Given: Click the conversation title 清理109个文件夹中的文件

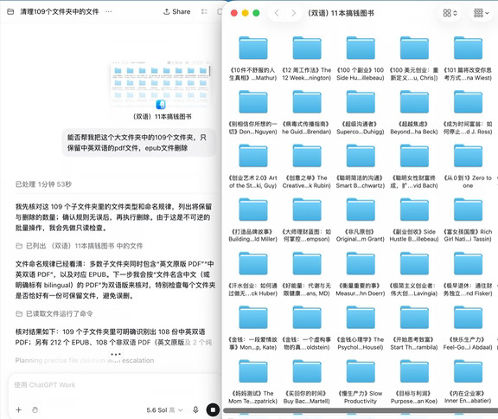Looking at the screenshot, I should click(60, 12).
